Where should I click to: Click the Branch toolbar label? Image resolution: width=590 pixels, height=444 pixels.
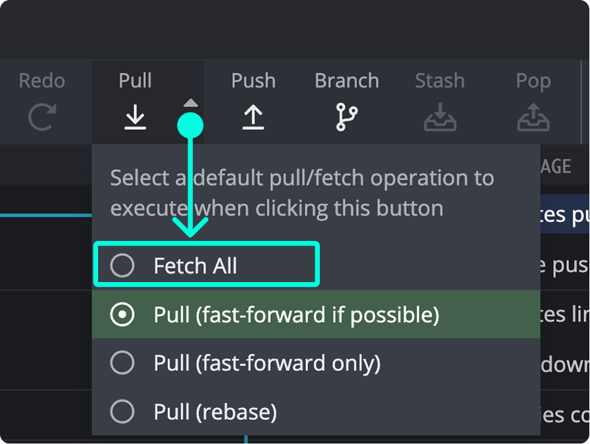[x=346, y=80]
